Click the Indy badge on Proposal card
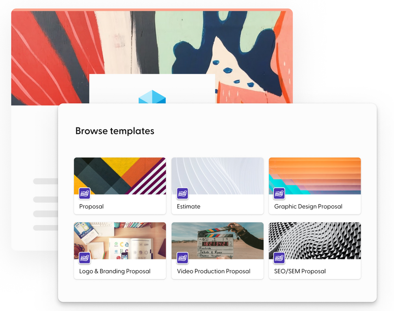The width and height of the screenshot is (394, 311). click(84, 193)
